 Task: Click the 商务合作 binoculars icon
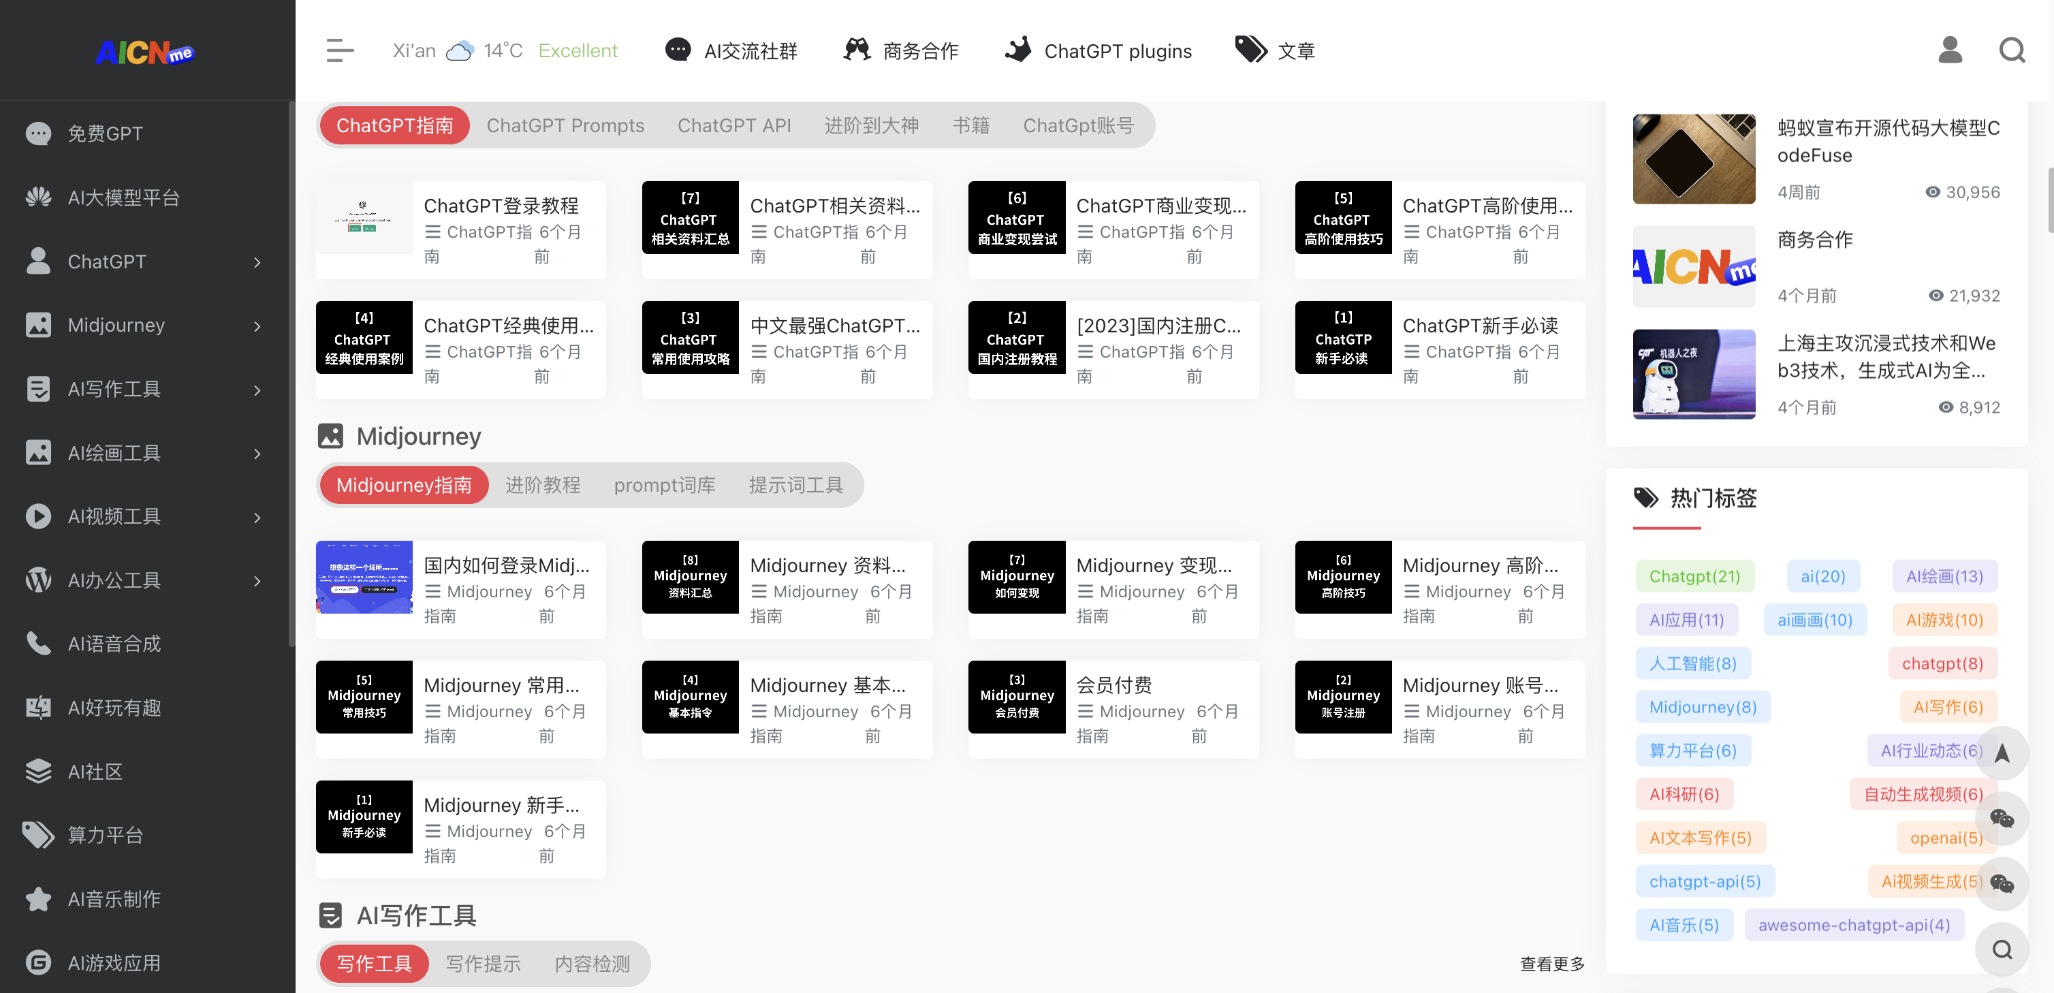856,50
